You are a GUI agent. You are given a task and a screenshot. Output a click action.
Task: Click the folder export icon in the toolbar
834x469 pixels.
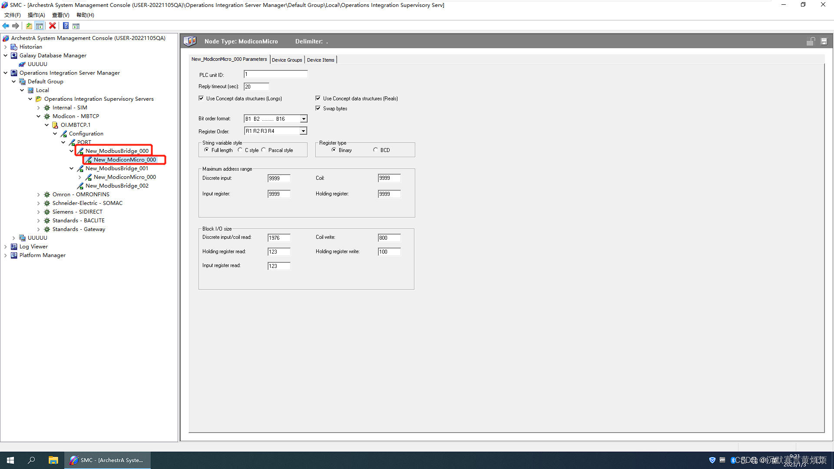point(29,26)
